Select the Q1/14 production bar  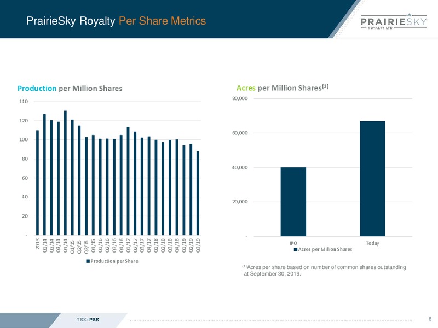[44, 174]
